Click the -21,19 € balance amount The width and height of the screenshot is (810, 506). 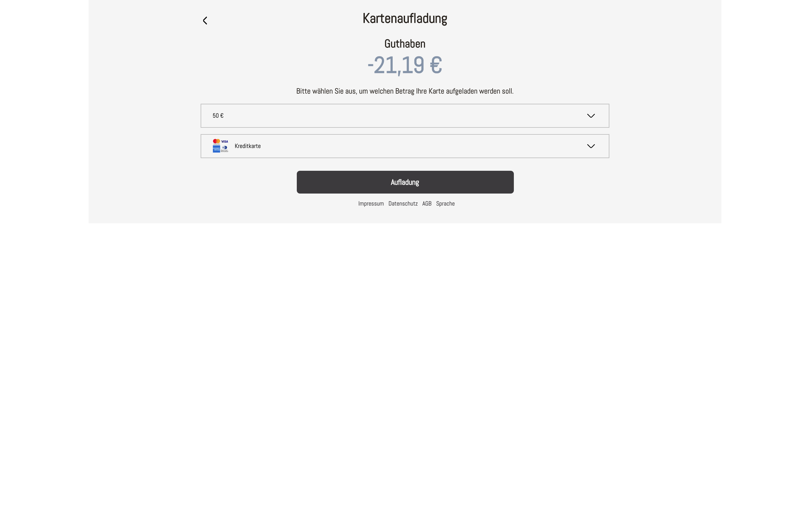click(405, 65)
